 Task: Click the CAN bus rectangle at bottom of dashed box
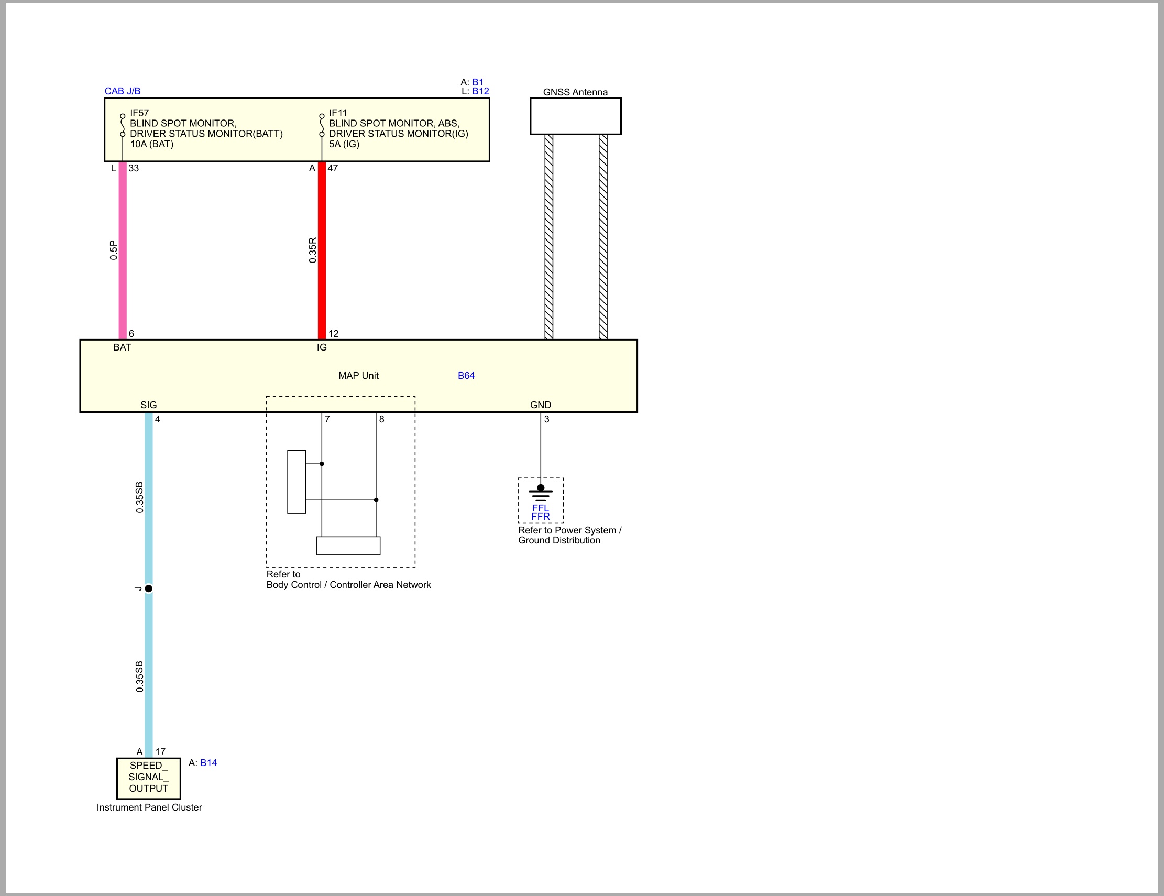coord(348,546)
